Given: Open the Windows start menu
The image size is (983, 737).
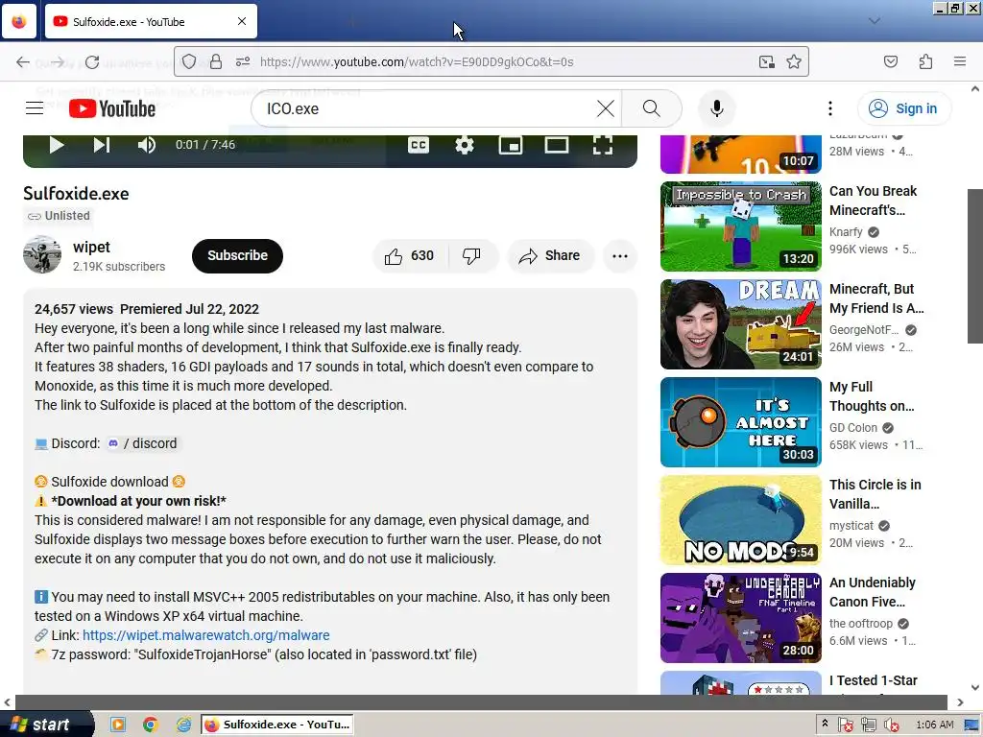Looking at the screenshot, I should point(45,725).
